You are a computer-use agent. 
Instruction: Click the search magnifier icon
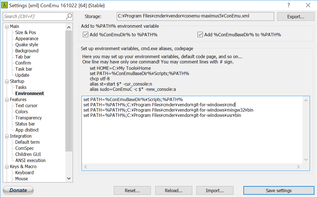click(69, 16)
